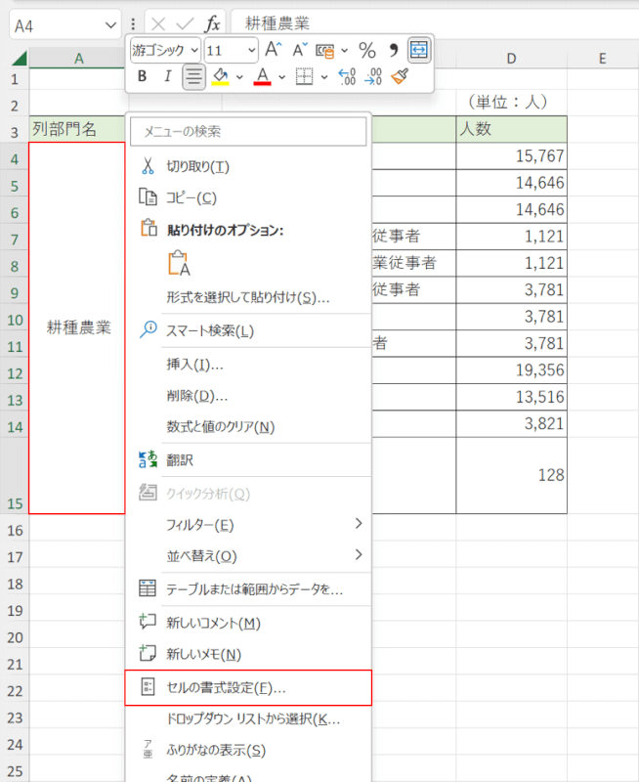Screen dimensions: 639x782
Task: Click 形式を選択して貼り付け option
Action: click(248, 297)
